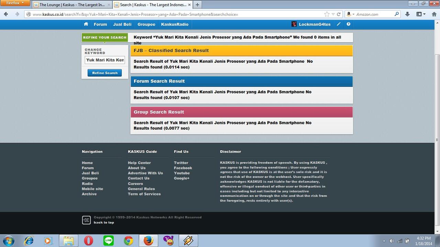Open the Term of Services link

tap(144, 194)
